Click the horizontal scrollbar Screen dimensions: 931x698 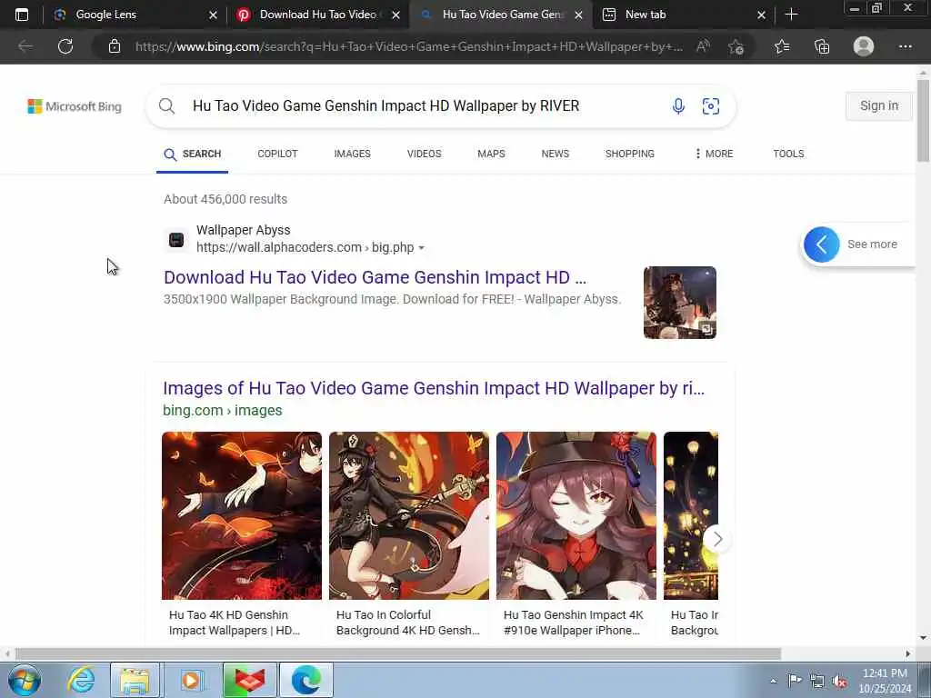(x=398, y=653)
